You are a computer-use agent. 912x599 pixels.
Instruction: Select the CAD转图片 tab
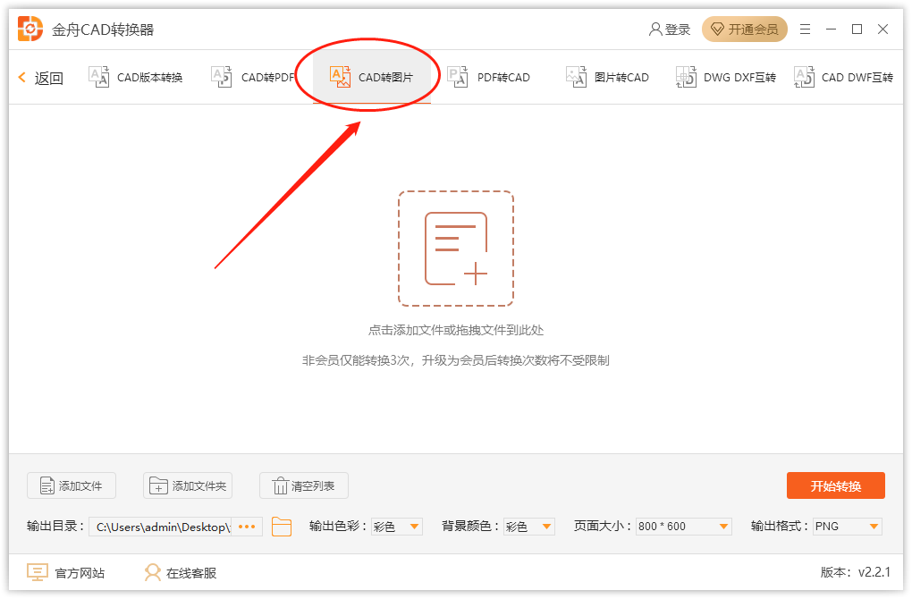[x=372, y=78]
